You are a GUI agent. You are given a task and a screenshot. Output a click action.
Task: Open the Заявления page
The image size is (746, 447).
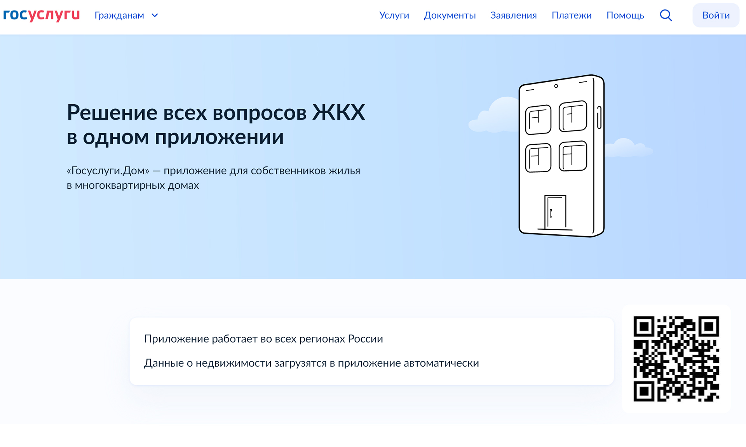point(513,16)
